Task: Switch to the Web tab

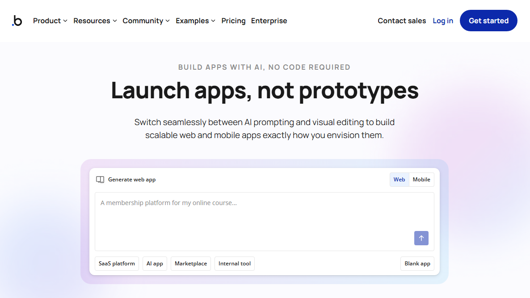Action: click(399, 180)
